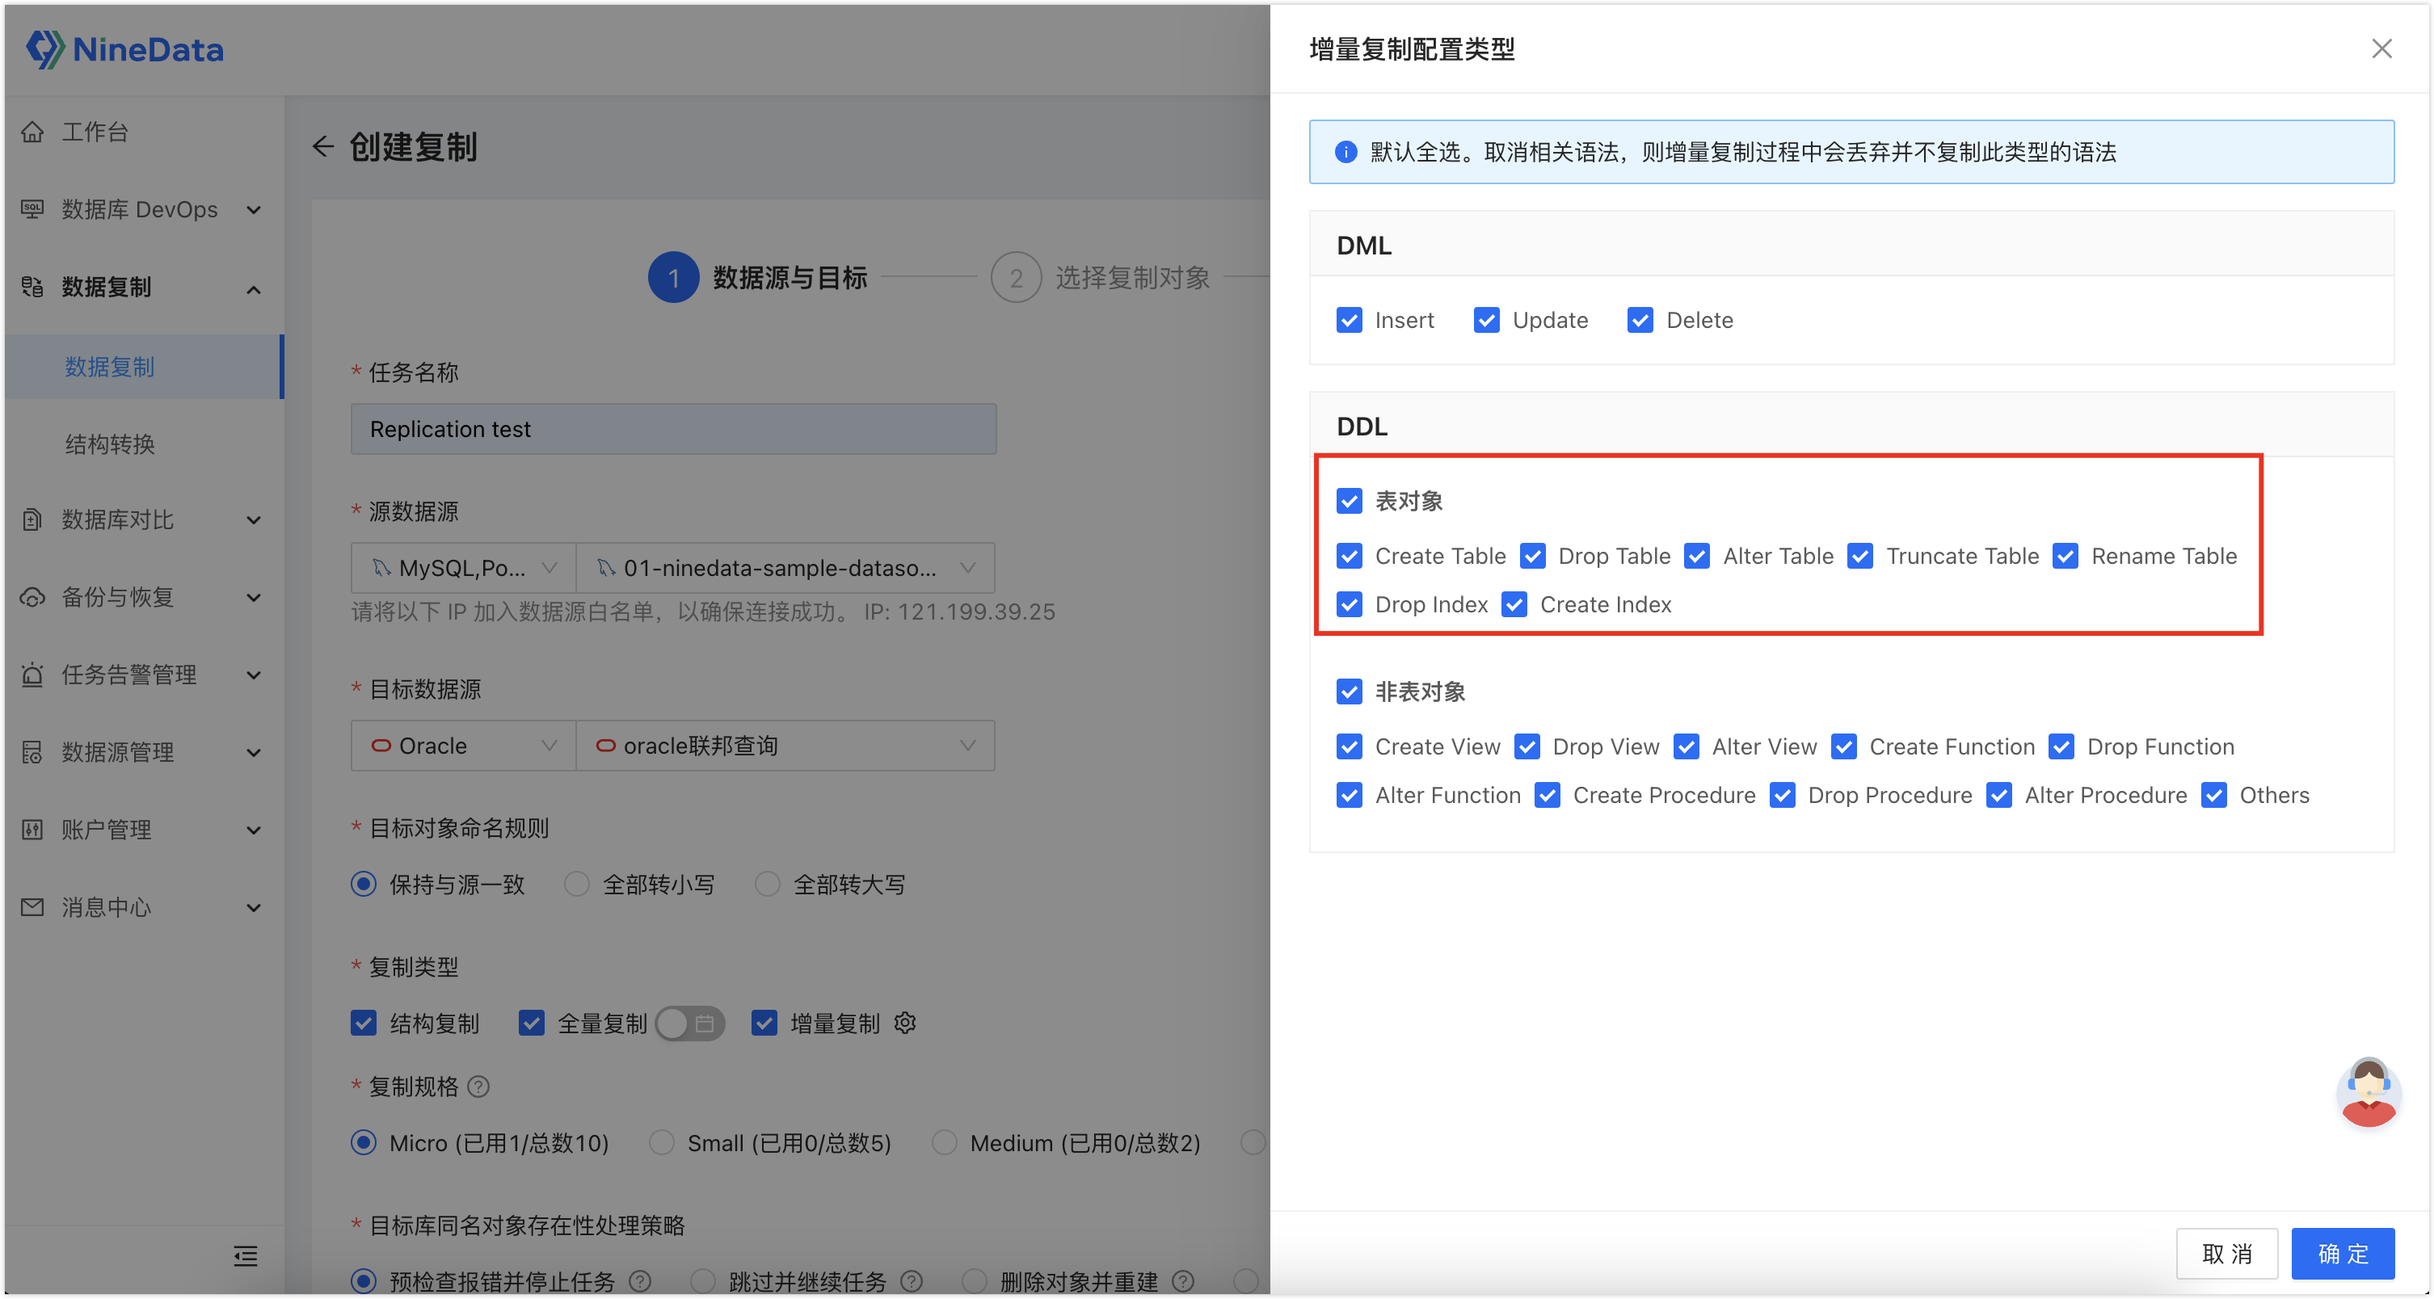Click the 确定 button
Image resolution: width=2434 pixels, height=1299 pixels.
point(2343,1254)
